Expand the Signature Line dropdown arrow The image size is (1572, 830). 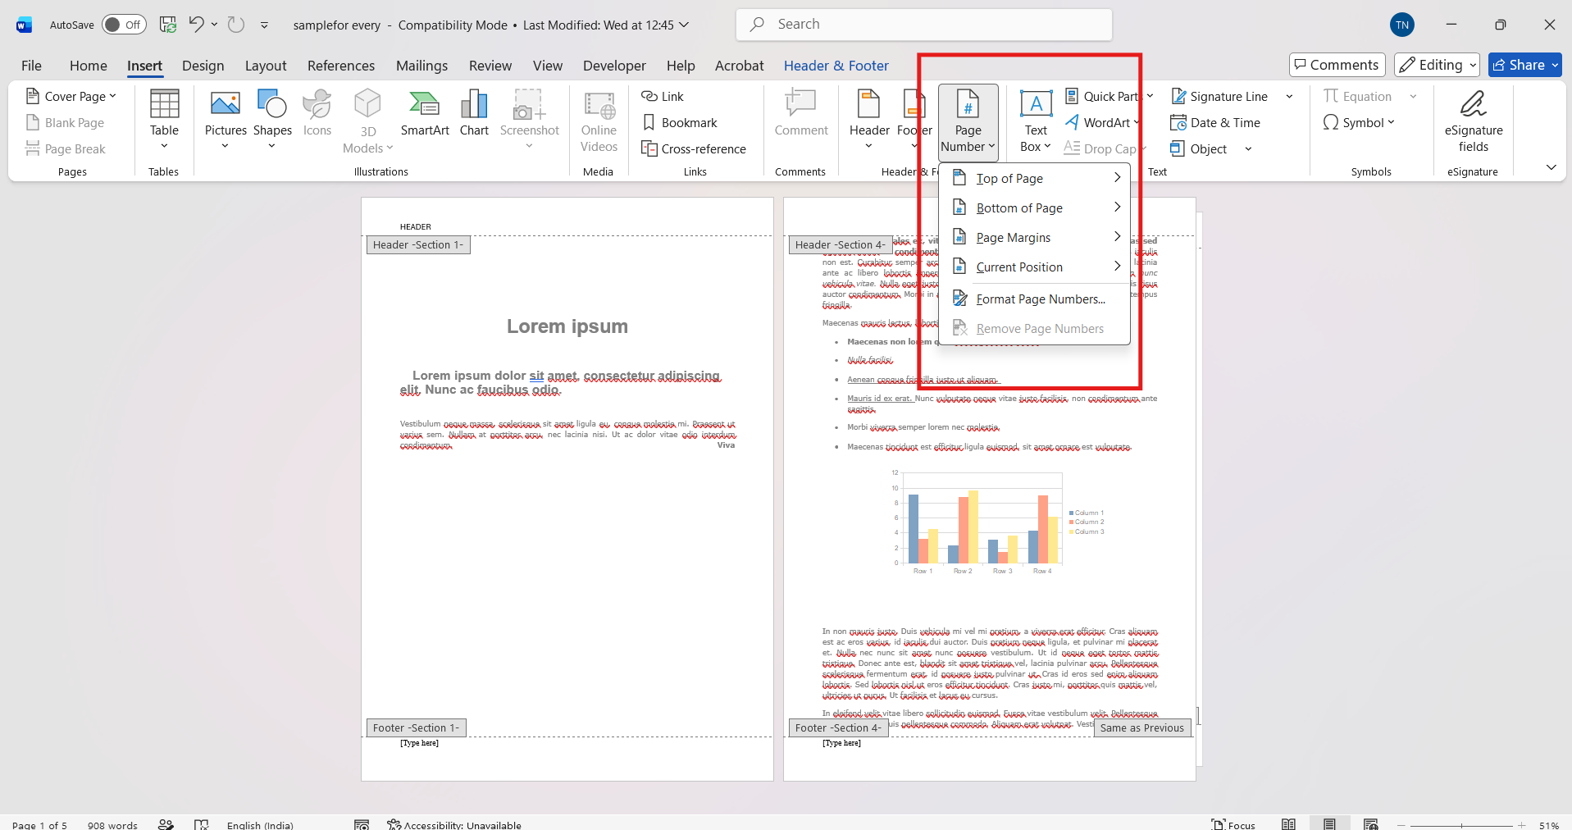pos(1289,96)
